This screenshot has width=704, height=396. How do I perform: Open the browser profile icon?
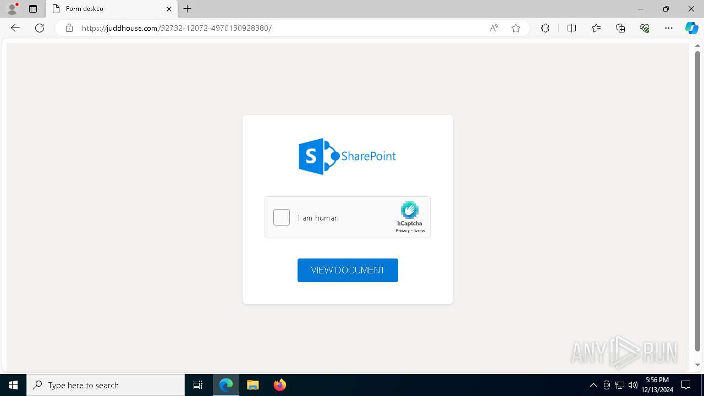pyautogui.click(x=12, y=9)
